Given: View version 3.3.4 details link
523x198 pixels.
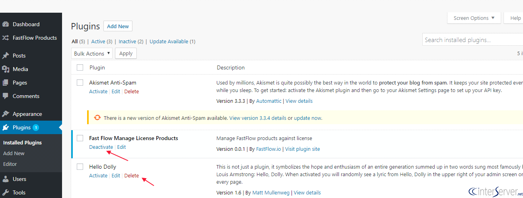Looking at the screenshot, I should (258, 118).
